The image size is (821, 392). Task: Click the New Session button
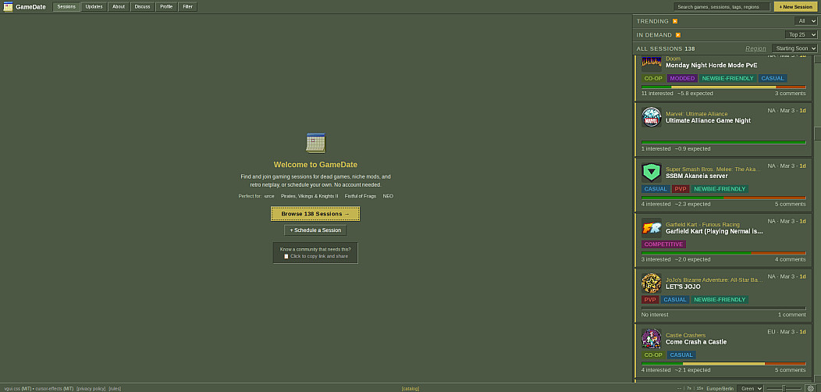coord(795,6)
